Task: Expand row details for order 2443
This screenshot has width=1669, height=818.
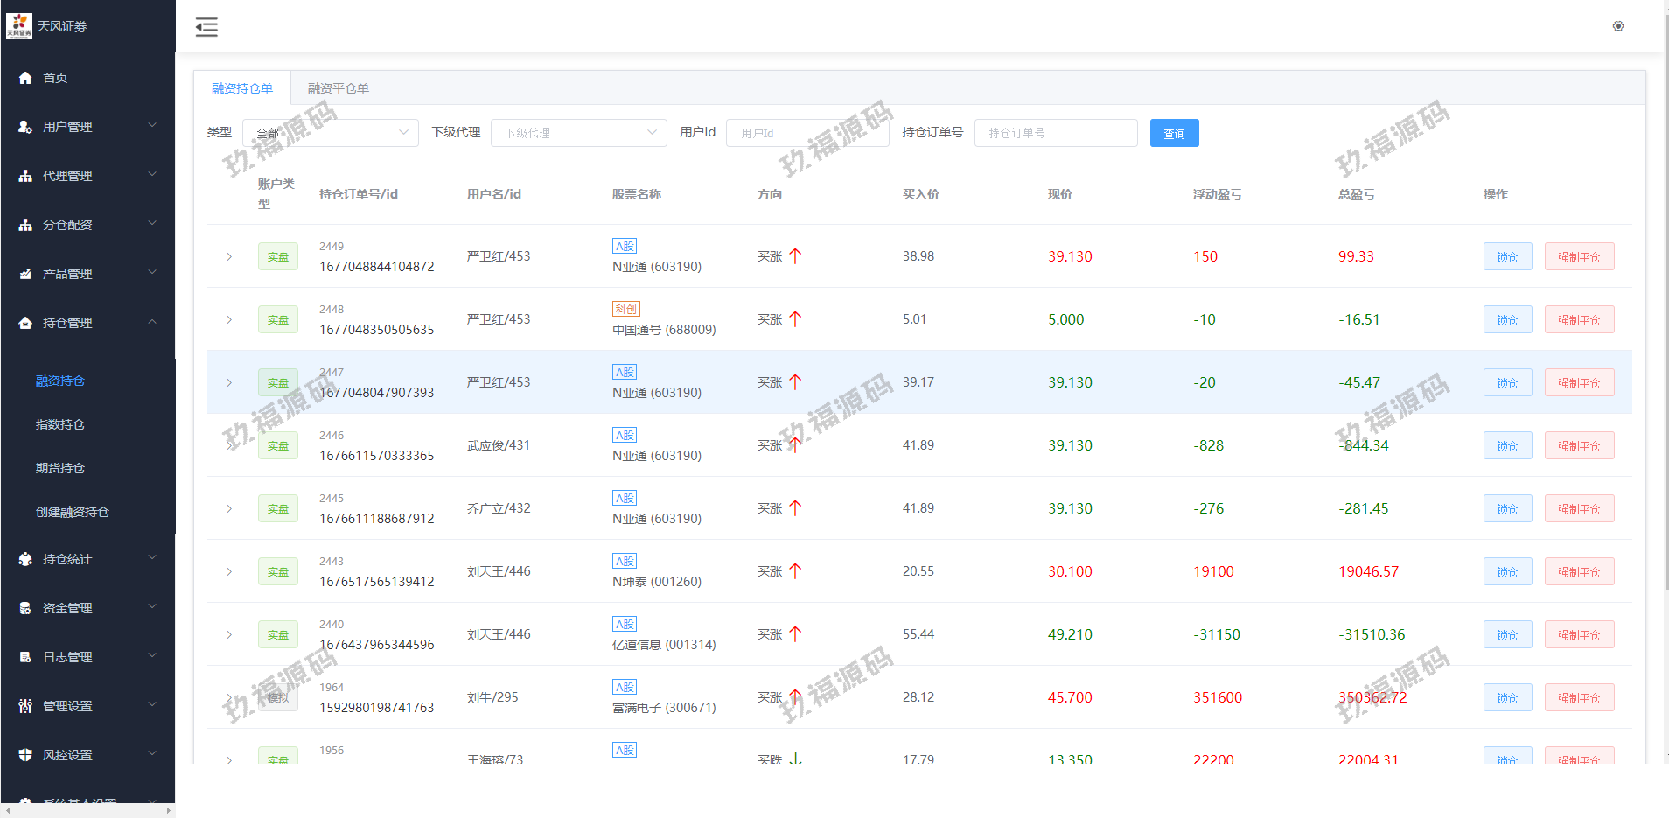Action: point(229,571)
